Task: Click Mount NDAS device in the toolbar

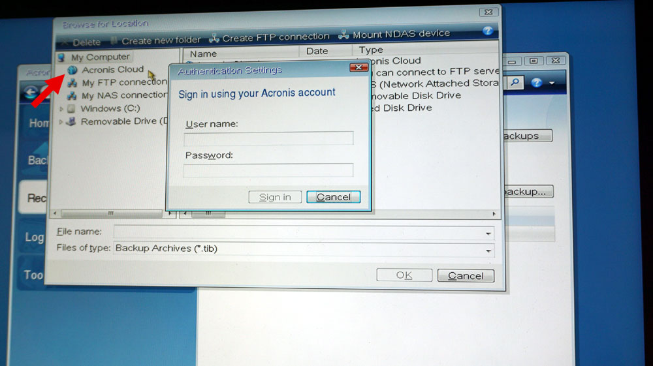Action: 394,34
